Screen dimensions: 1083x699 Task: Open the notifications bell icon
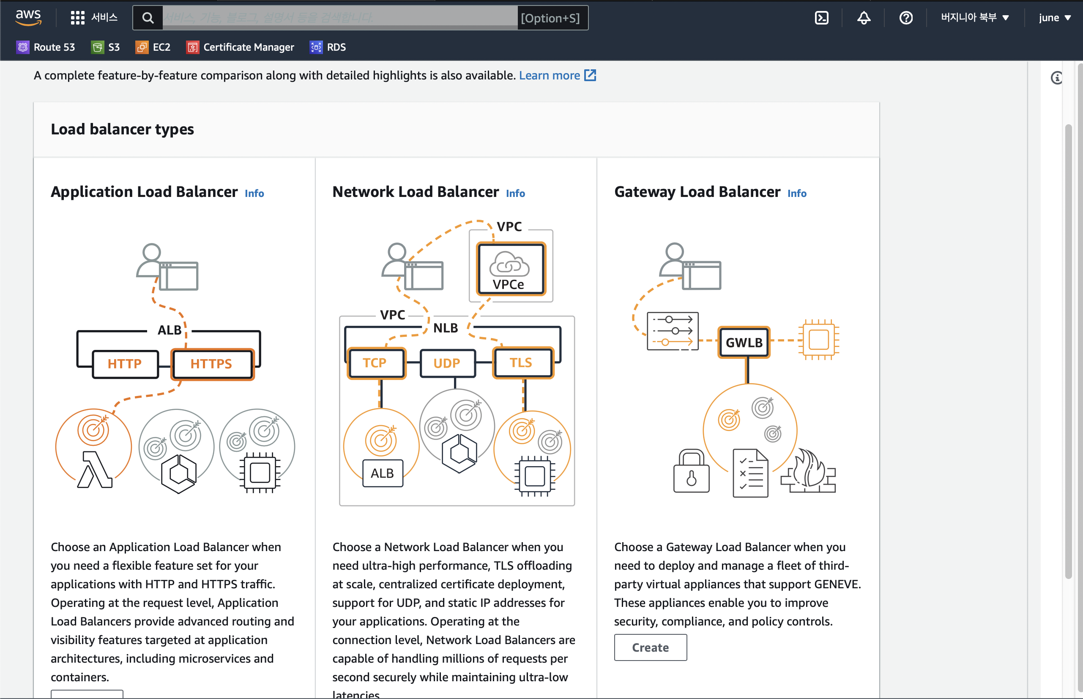(x=864, y=18)
